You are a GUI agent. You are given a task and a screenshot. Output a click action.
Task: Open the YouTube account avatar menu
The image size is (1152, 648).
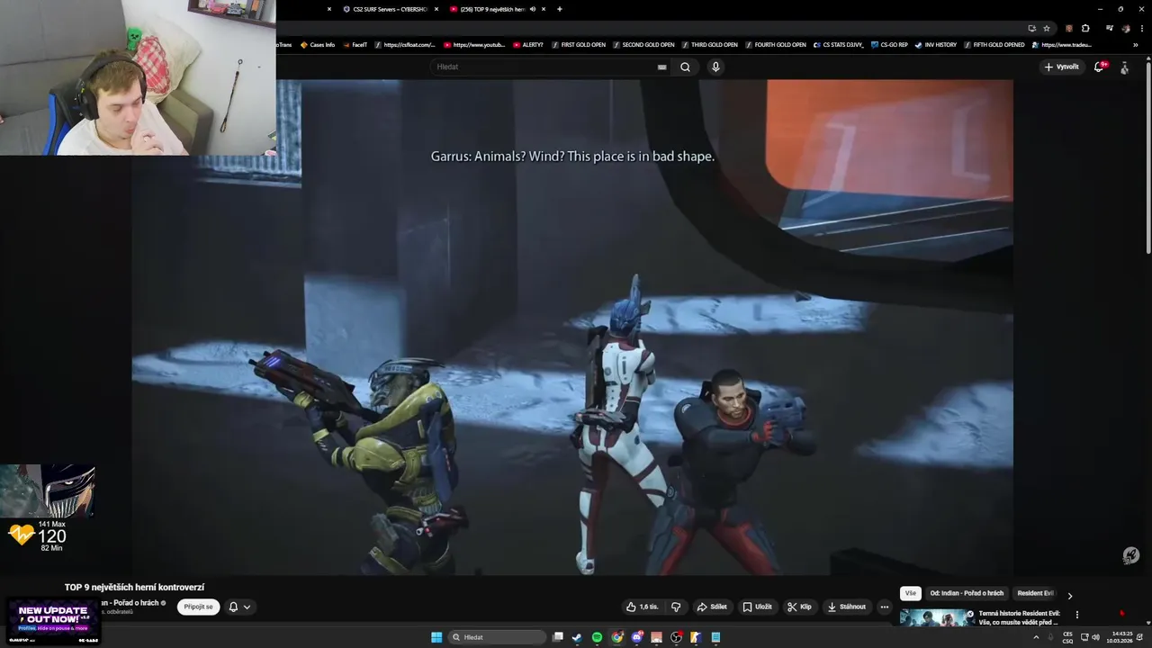pos(1124,67)
